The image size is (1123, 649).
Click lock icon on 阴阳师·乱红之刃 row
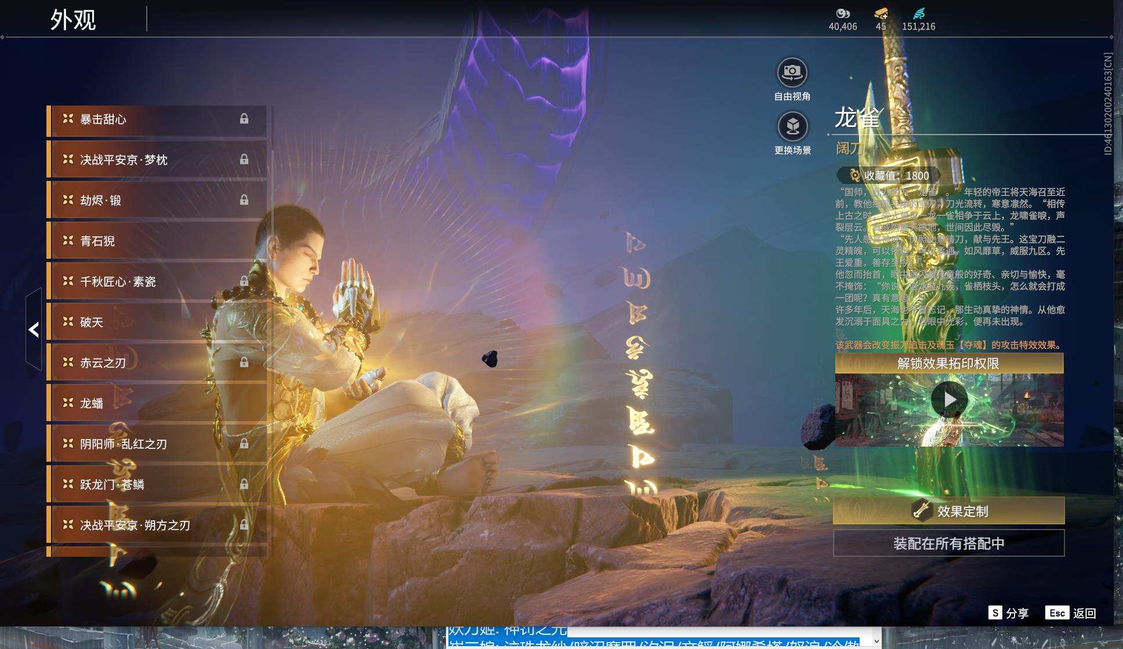click(x=244, y=444)
